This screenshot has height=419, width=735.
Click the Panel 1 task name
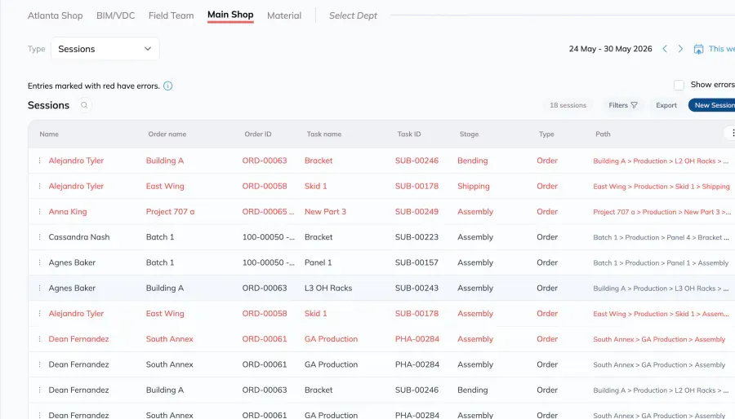coord(318,262)
